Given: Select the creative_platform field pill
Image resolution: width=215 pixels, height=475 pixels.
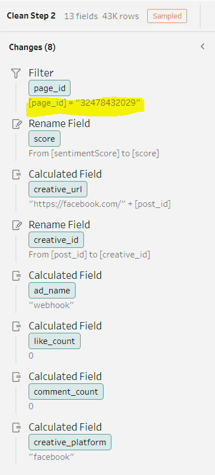Looking at the screenshot, I should pos(70,442).
